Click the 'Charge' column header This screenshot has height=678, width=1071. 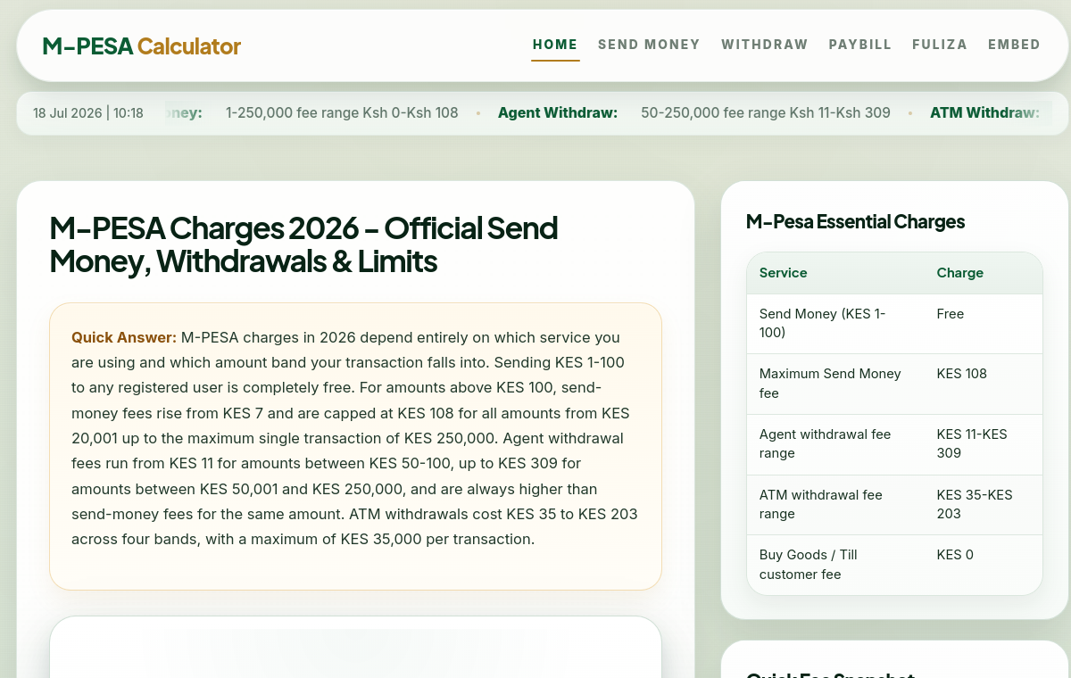tap(984, 273)
